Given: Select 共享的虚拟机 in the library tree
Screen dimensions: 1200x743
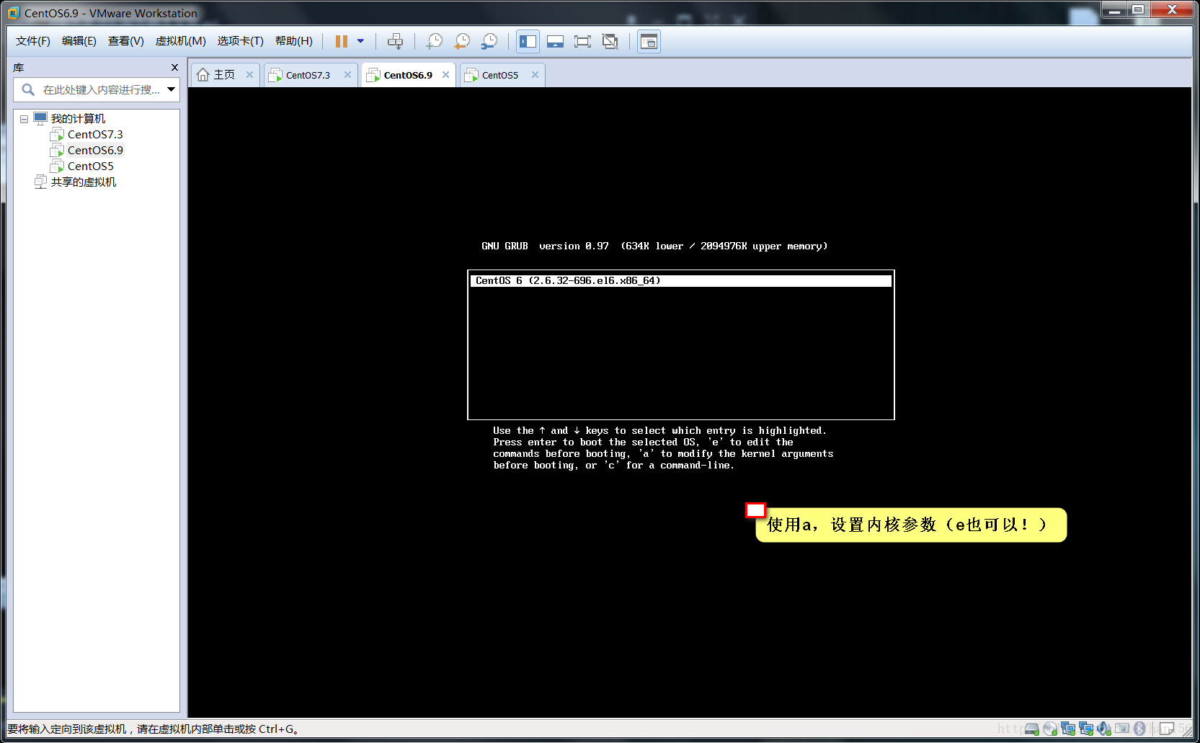Looking at the screenshot, I should 84,182.
